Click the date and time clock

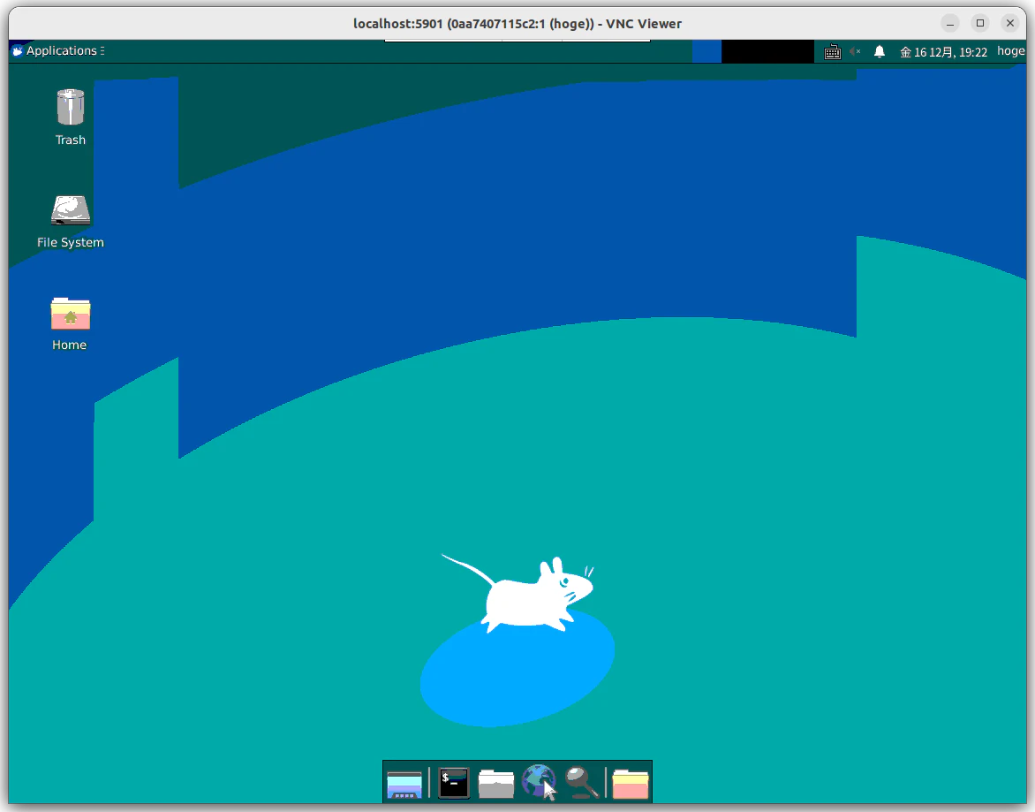[x=944, y=51]
